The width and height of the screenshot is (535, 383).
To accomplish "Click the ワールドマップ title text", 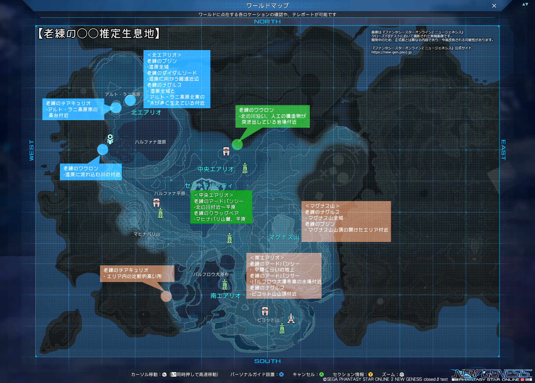I will (267, 6).
